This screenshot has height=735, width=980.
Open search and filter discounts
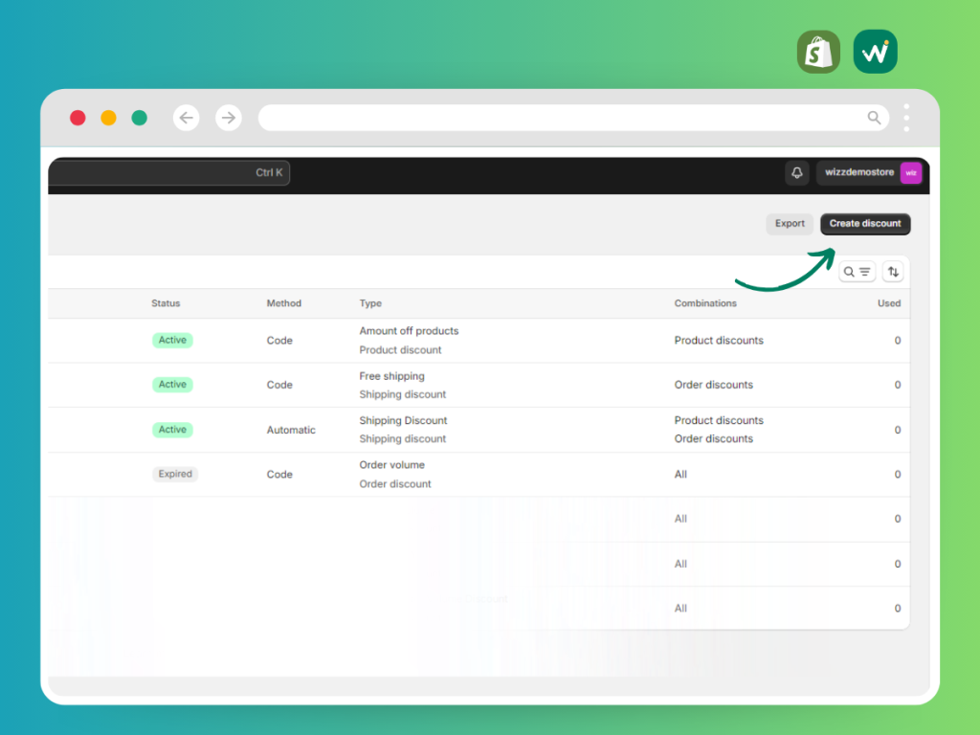coord(857,272)
